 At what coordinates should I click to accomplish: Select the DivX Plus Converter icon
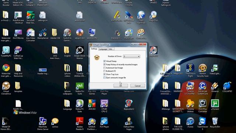(x=202, y=106)
